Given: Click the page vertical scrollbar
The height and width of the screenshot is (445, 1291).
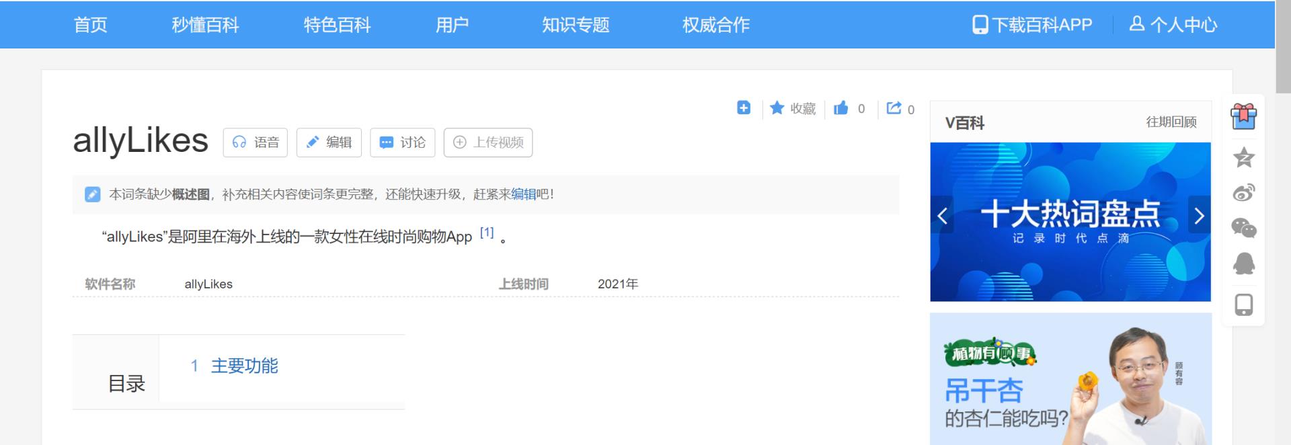Looking at the screenshot, I should tap(1283, 47).
